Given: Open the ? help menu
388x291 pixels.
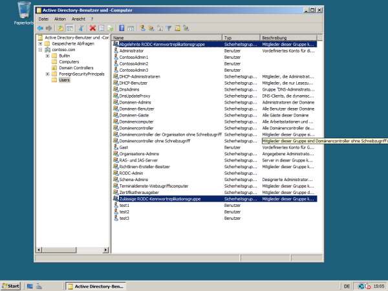Looking at the screenshot, I should pyautogui.click(x=92, y=19).
